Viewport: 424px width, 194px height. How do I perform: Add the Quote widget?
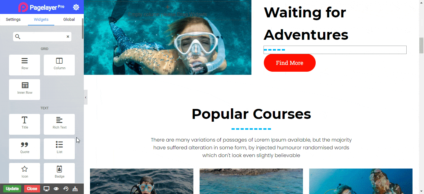[x=25, y=149]
